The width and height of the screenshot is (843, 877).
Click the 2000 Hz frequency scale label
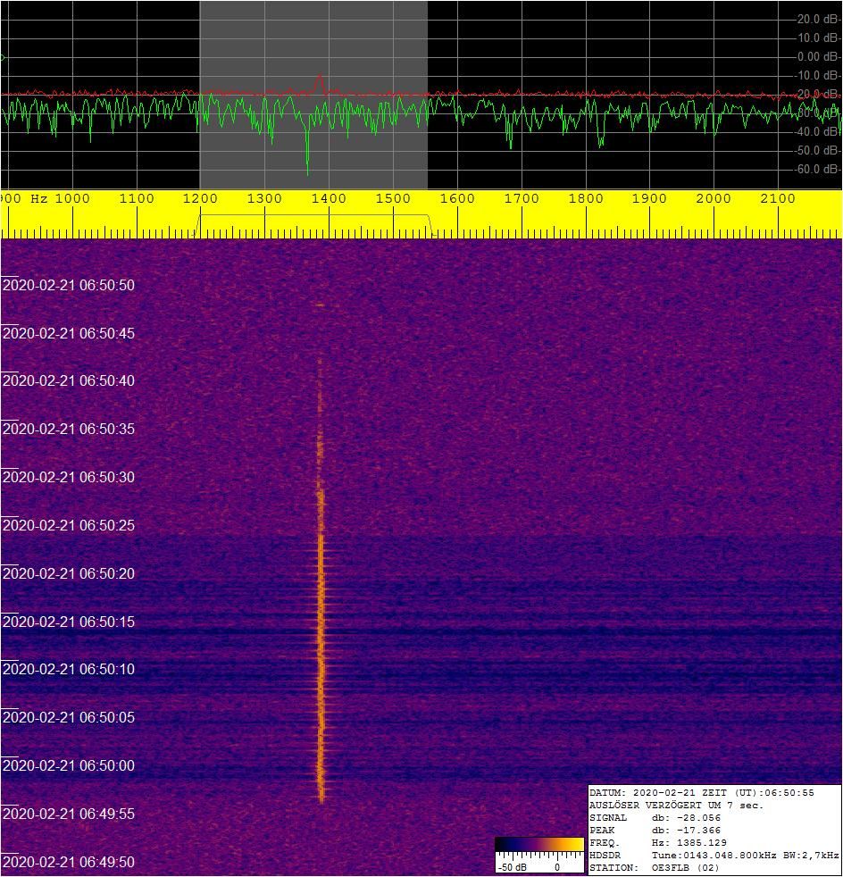714,198
